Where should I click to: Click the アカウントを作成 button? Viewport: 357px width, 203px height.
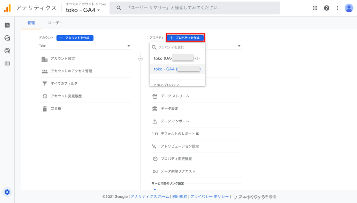pyautogui.click(x=75, y=38)
